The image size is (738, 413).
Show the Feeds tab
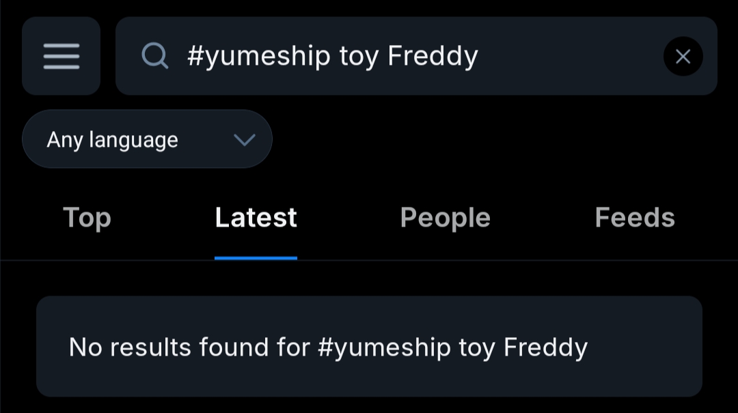[635, 218]
